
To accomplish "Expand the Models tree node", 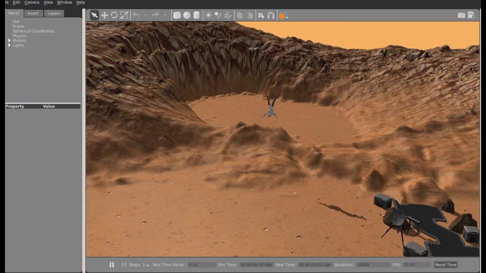I will tap(9, 41).
